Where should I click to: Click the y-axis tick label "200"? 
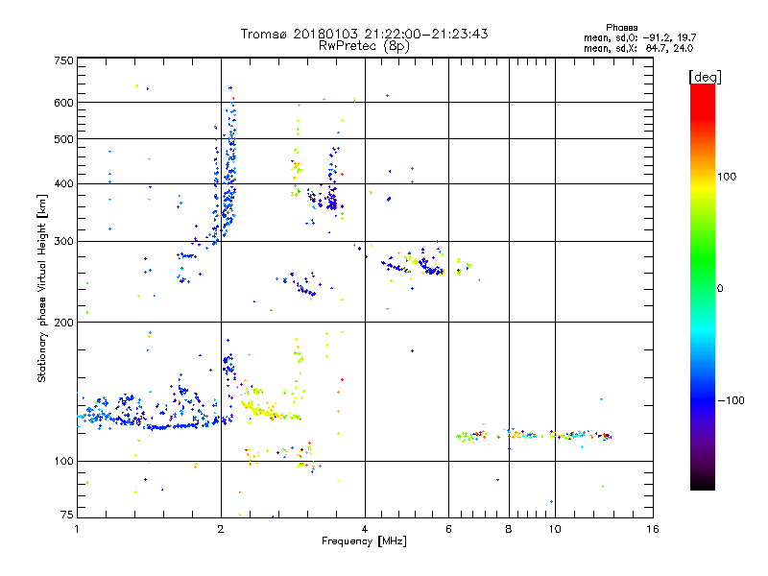(x=63, y=323)
